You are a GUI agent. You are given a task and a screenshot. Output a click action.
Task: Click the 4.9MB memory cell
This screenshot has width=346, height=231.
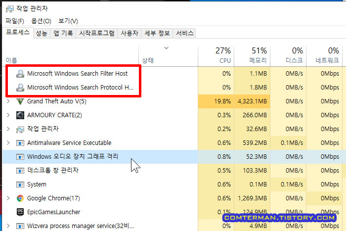[x=252, y=226]
